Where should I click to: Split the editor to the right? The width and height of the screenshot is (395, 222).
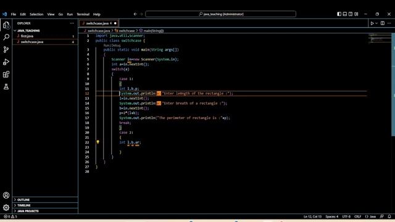click(x=383, y=23)
